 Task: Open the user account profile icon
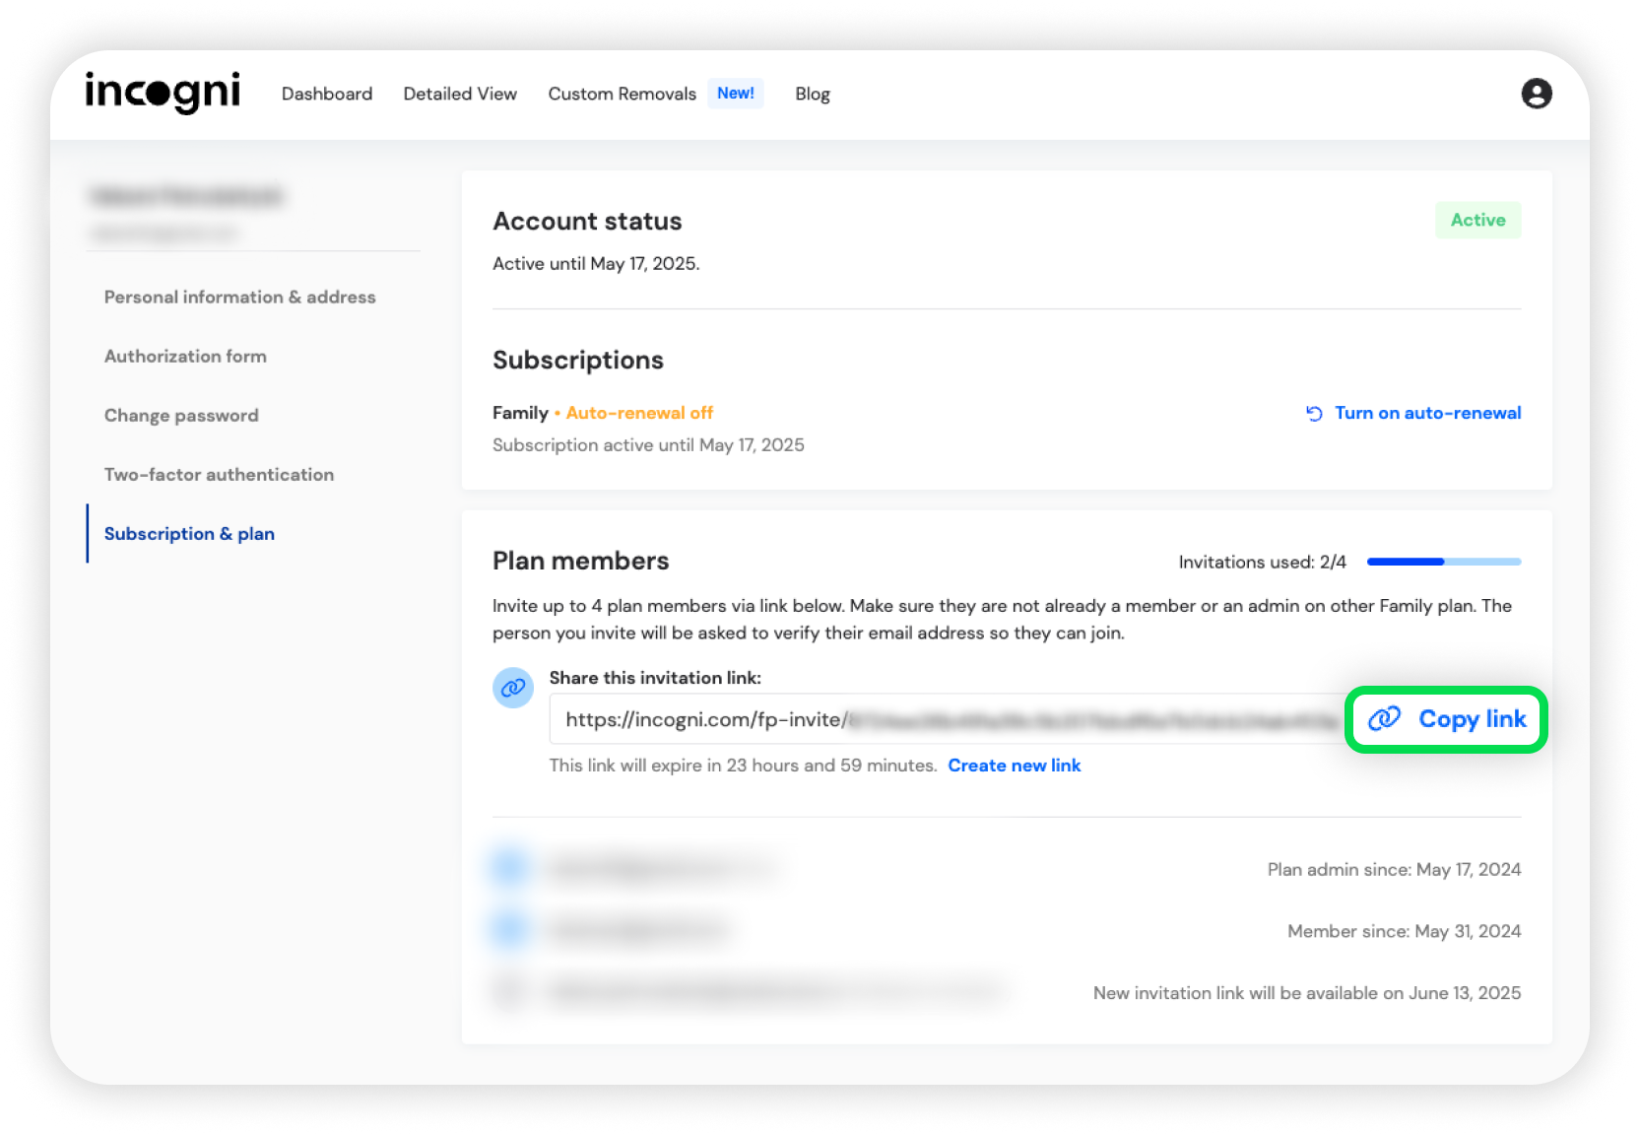(x=1536, y=94)
